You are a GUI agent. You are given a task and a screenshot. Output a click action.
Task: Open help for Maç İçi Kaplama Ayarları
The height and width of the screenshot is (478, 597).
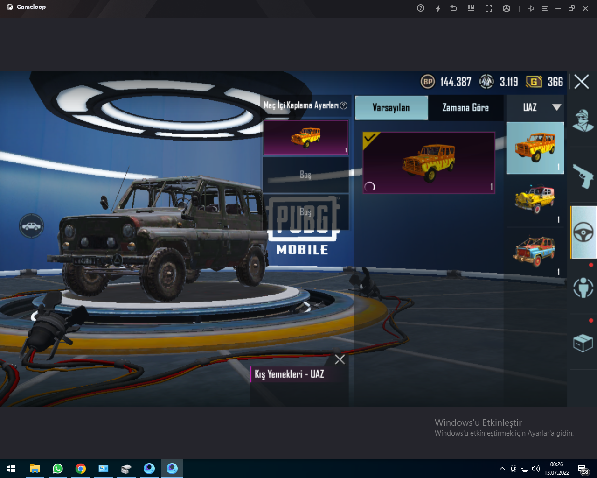click(344, 105)
